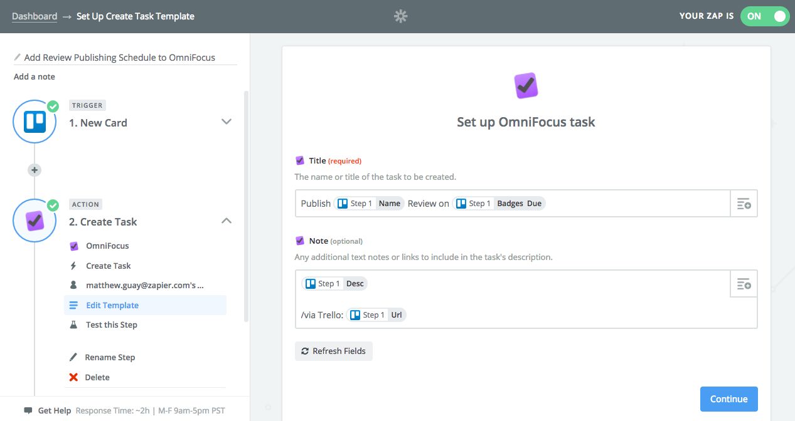
Task: Click the ACTION label badge
Action: (86, 204)
